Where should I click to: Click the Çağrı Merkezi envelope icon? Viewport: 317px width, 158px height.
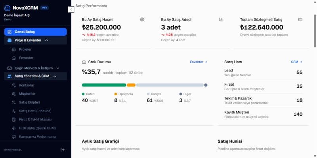click(10, 68)
